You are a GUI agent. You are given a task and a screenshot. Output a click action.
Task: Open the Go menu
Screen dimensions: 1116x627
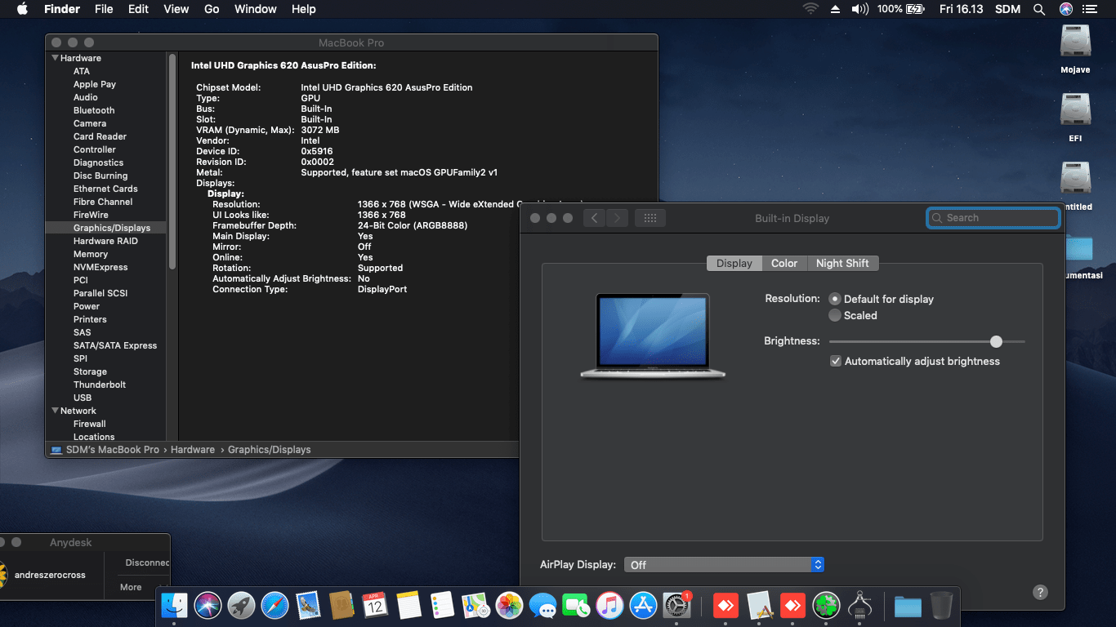[x=212, y=9]
